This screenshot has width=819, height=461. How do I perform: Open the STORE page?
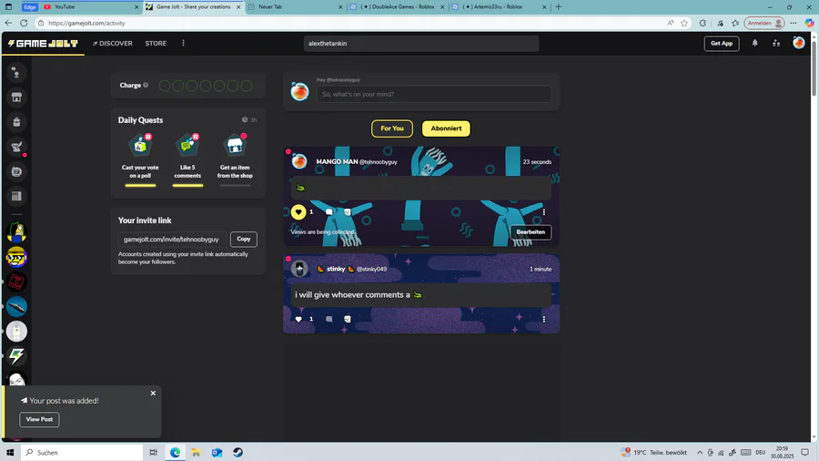pos(156,44)
